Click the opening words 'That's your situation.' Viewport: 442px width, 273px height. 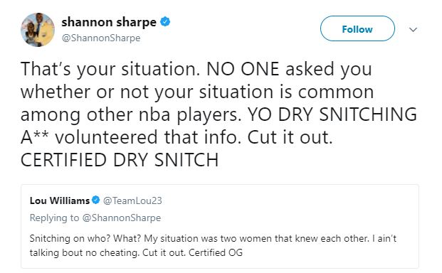click(110, 69)
